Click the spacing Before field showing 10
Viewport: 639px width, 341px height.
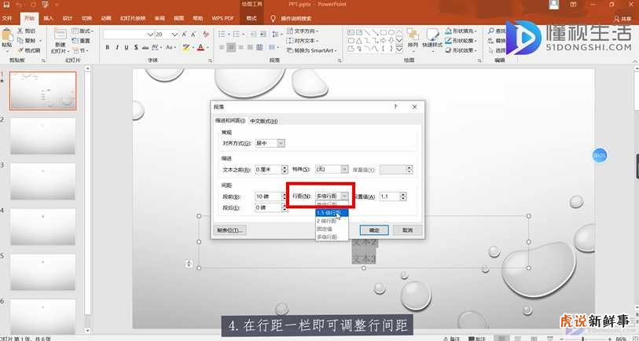click(x=268, y=196)
